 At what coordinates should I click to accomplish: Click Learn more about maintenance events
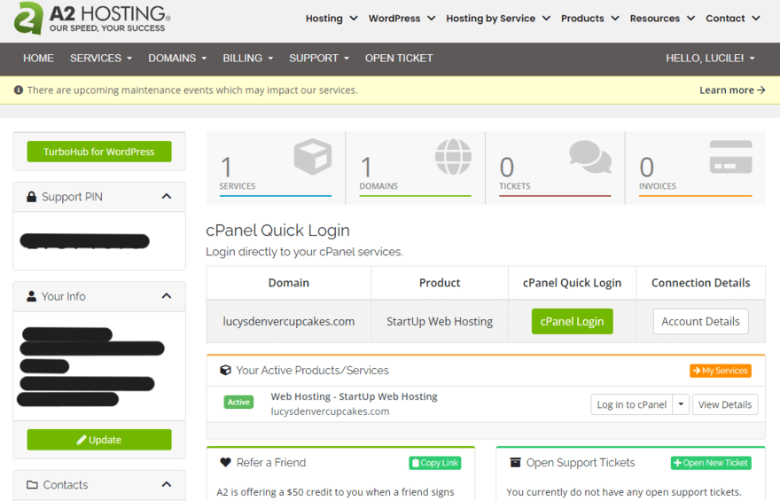[732, 90]
